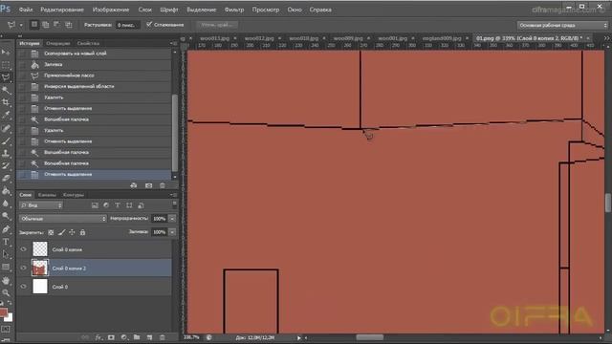Open Layers panel flyout menu
612x344 pixels.
coord(173,195)
